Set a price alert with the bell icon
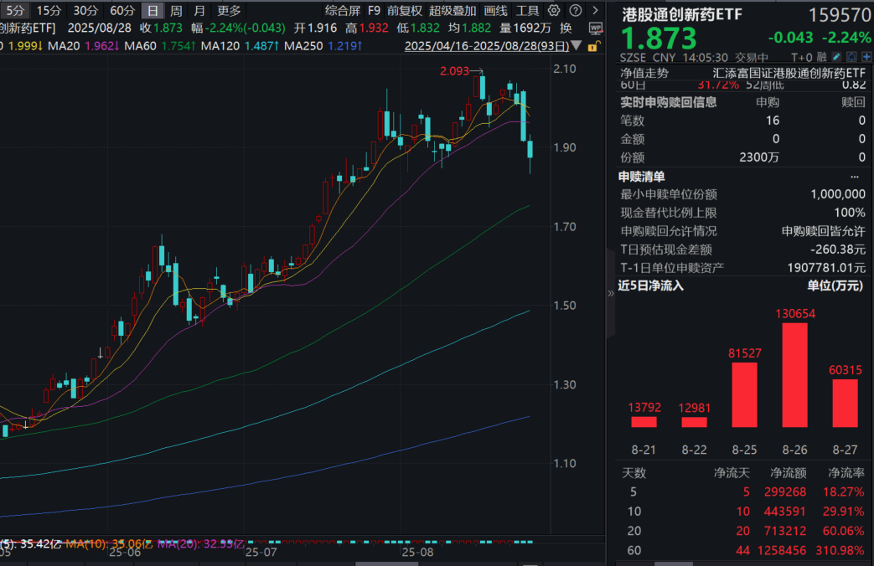Viewport: 874px width, 566px height. pos(851,56)
